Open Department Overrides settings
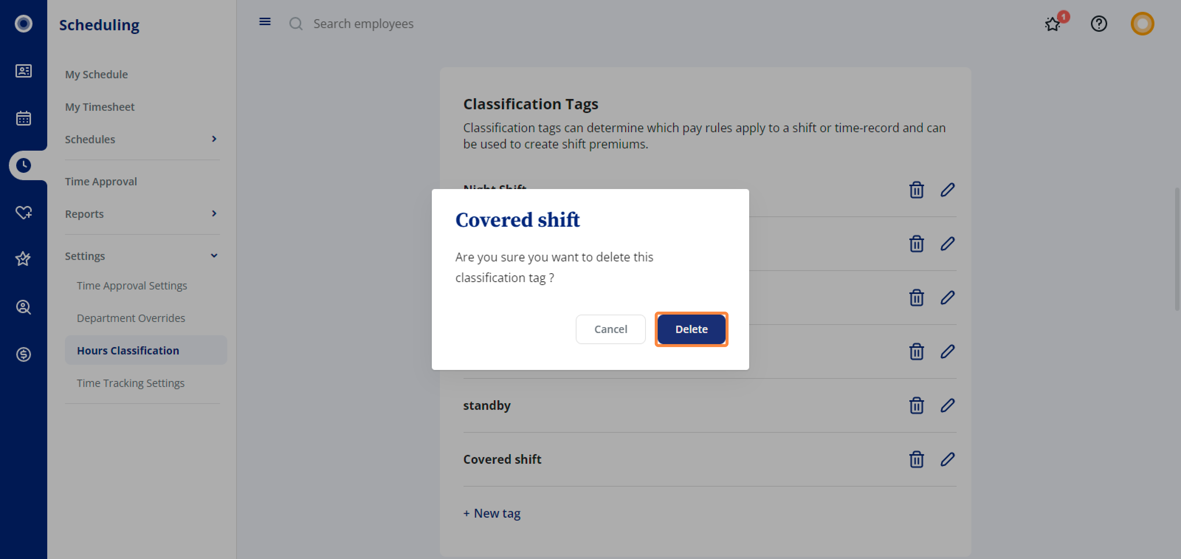This screenshot has height=559, width=1181. (x=131, y=318)
